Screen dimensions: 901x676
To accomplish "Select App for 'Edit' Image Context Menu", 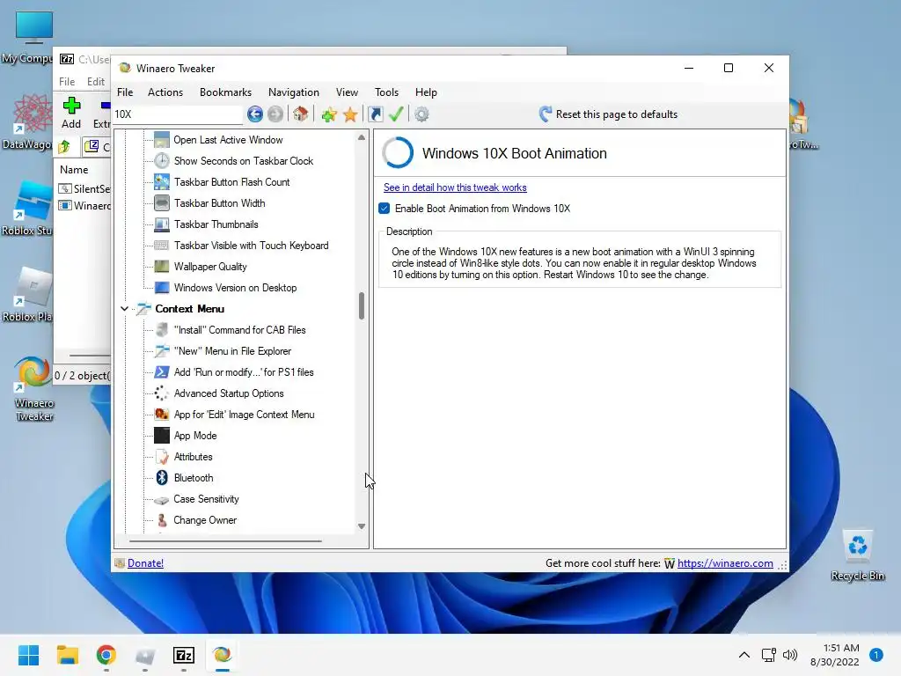I will pos(244,415).
